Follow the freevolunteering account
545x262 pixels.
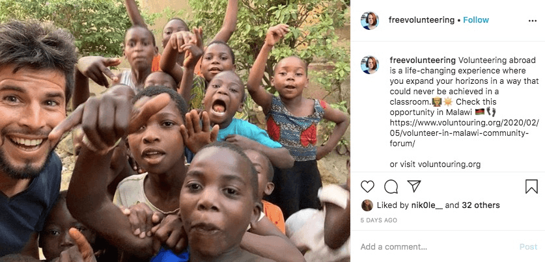(x=475, y=20)
